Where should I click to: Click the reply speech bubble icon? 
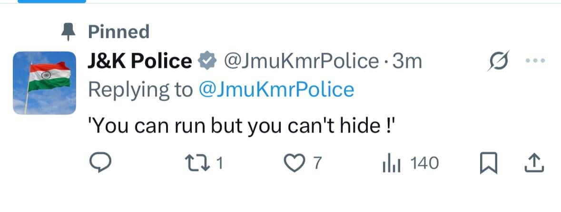click(100, 164)
